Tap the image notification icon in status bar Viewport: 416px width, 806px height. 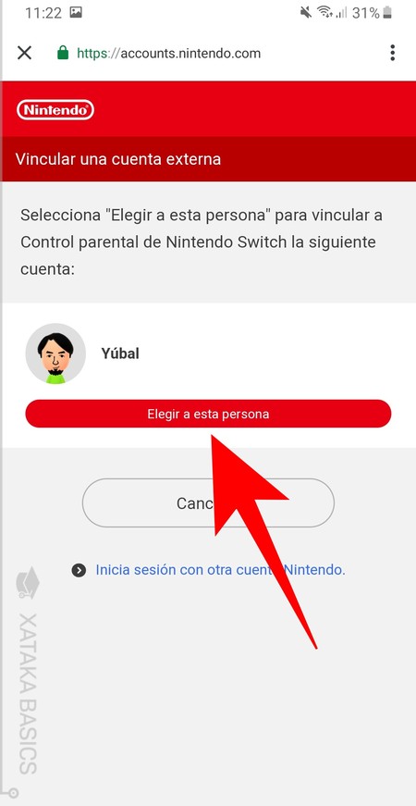coord(76,12)
